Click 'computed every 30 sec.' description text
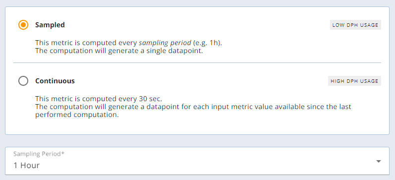The width and height of the screenshot is (395, 180). click(x=120, y=99)
